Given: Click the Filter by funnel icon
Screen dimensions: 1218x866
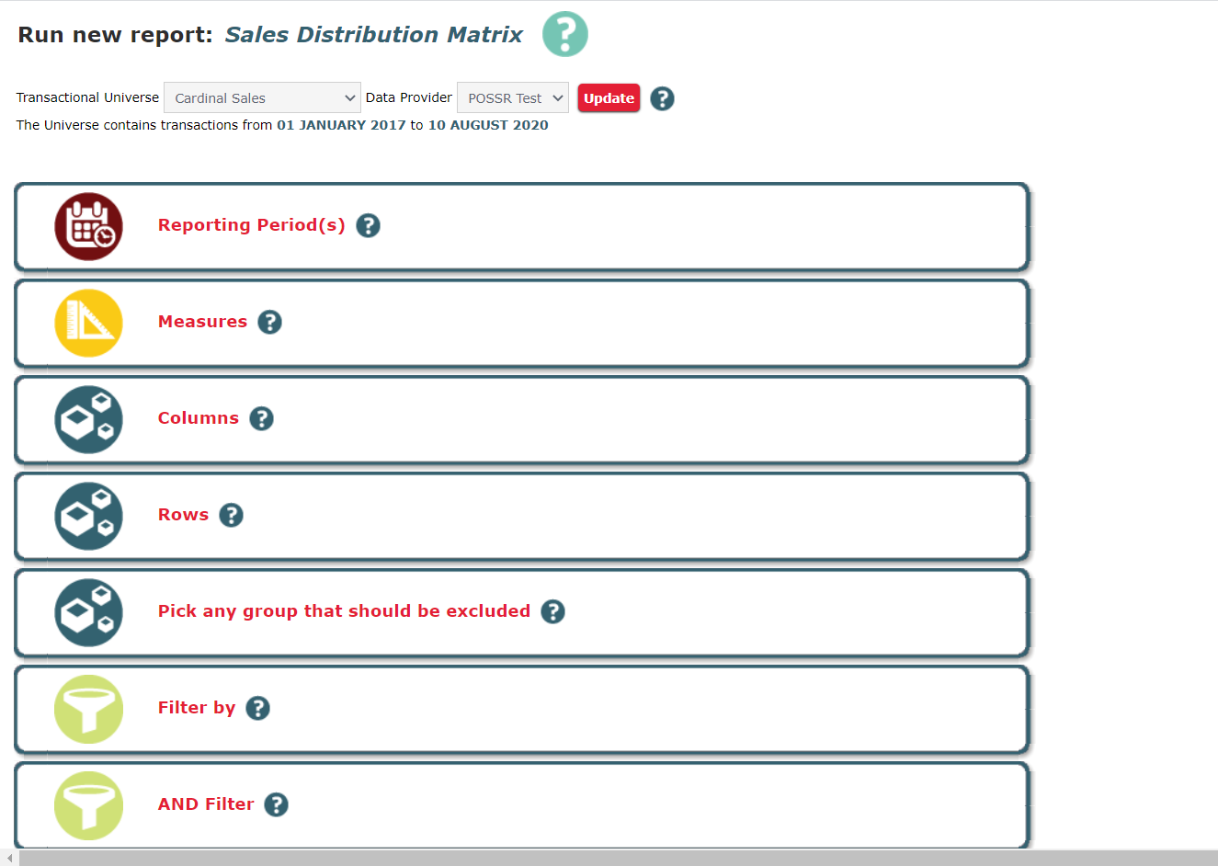Looking at the screenshot, I should coord(88,709).
